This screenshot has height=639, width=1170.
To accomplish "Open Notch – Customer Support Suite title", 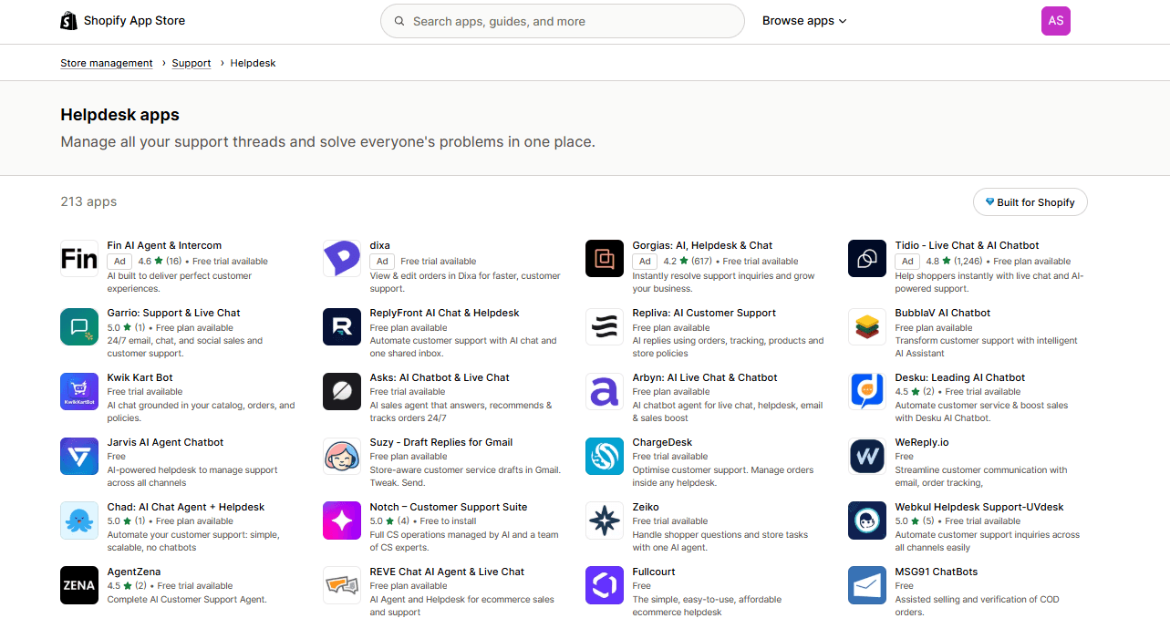I will (449, 507).
